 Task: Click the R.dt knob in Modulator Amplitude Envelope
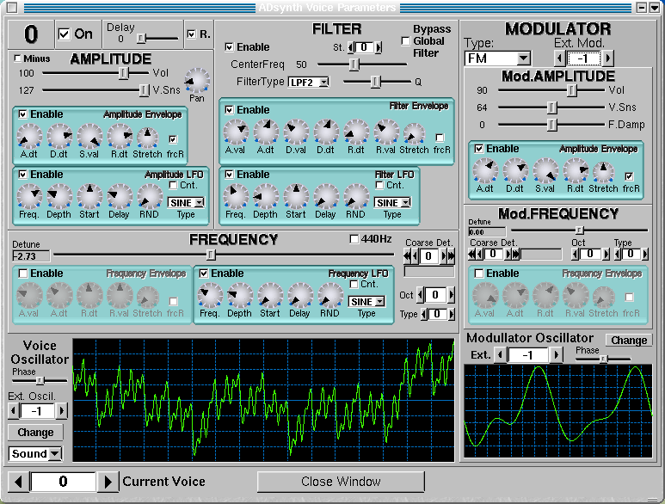point(576,171)
